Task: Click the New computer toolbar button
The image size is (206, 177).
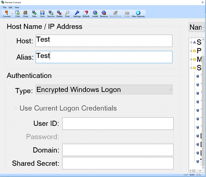Action: point(34,14)
